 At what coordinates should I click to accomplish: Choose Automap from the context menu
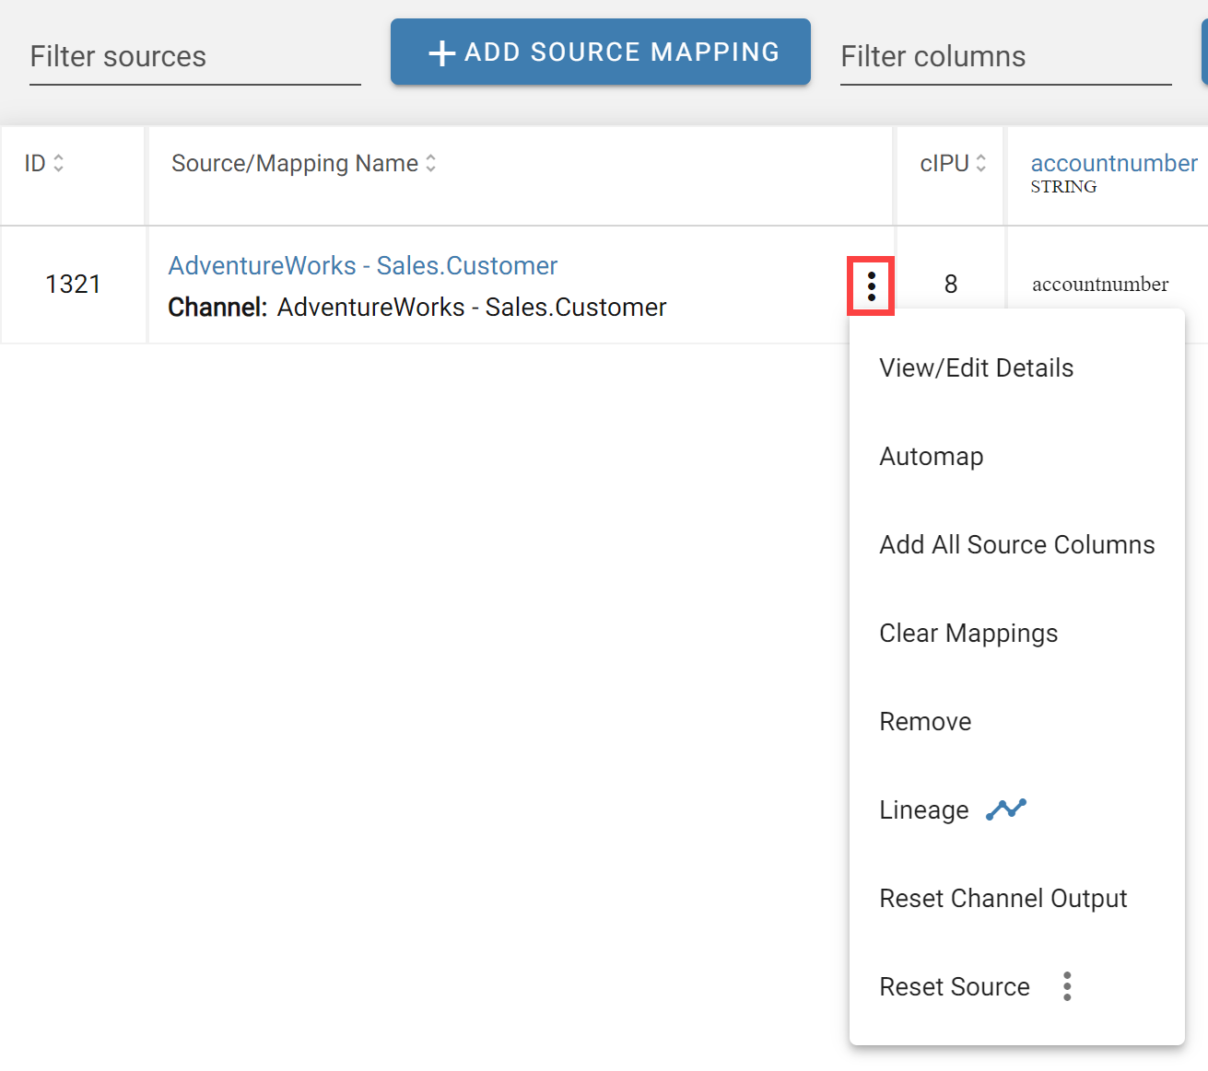tap(931, 456)
